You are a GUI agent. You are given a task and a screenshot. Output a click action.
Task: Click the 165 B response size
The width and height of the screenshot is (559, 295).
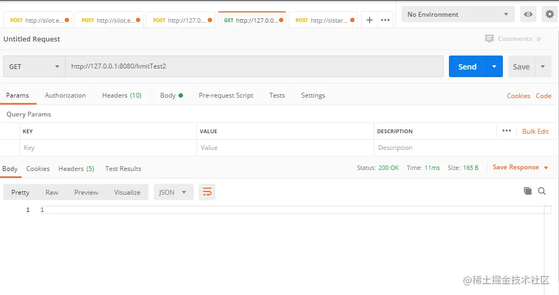click(471, 167)
